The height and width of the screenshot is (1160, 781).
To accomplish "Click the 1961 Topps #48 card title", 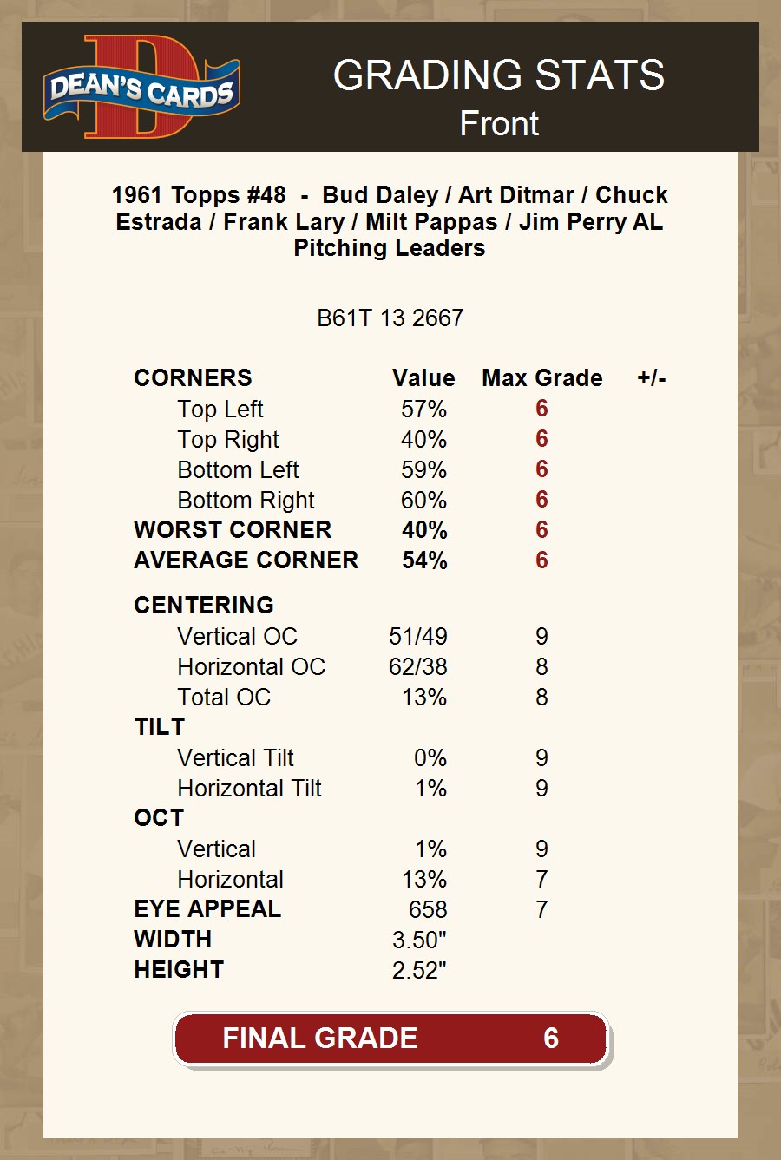I will click(390, 220).
